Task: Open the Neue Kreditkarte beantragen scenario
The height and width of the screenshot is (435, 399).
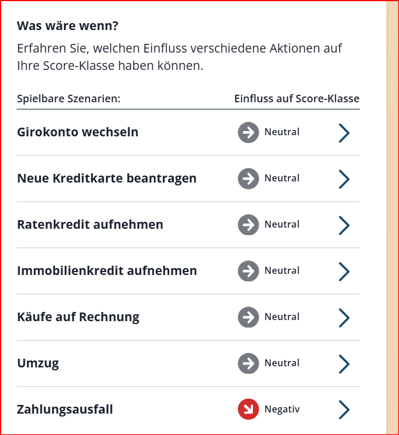Action: coord(107,179)
